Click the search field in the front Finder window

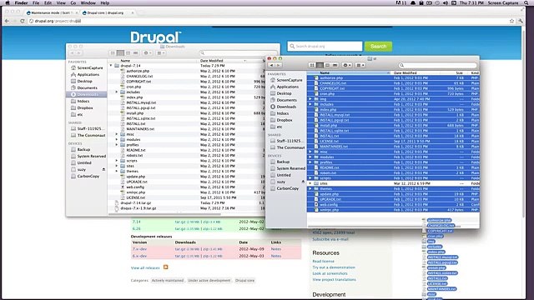point(437,65)
